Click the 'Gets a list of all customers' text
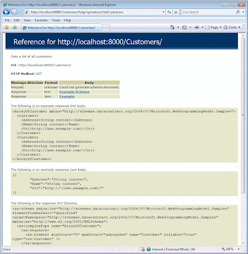The height and width of the screenshot is (254, 248). coord(31,57)
